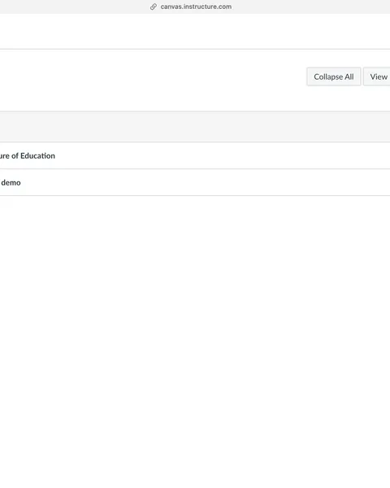Screen dimensions: 390x488
Task: Click the chain-link site info icon
Action: coord(154,7)
